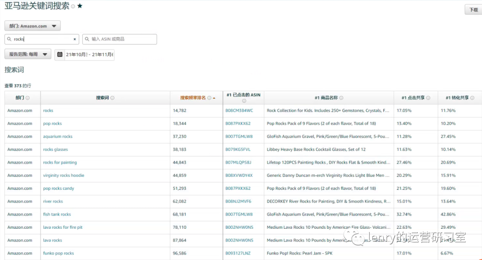The height and width of the screenshot is (260, 482).
Task: Sort by 搜索频率排名 column header
Action: tap(193, 98)
